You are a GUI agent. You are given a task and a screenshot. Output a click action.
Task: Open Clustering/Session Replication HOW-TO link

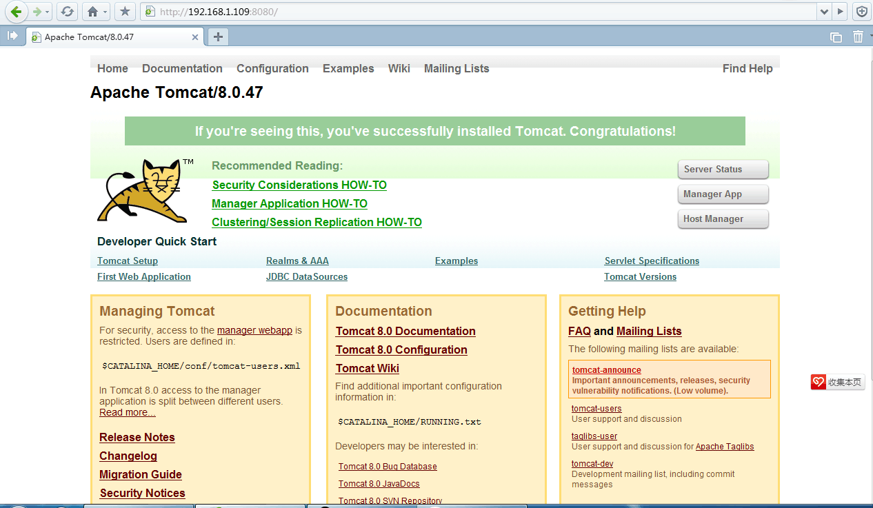point(317,222)
